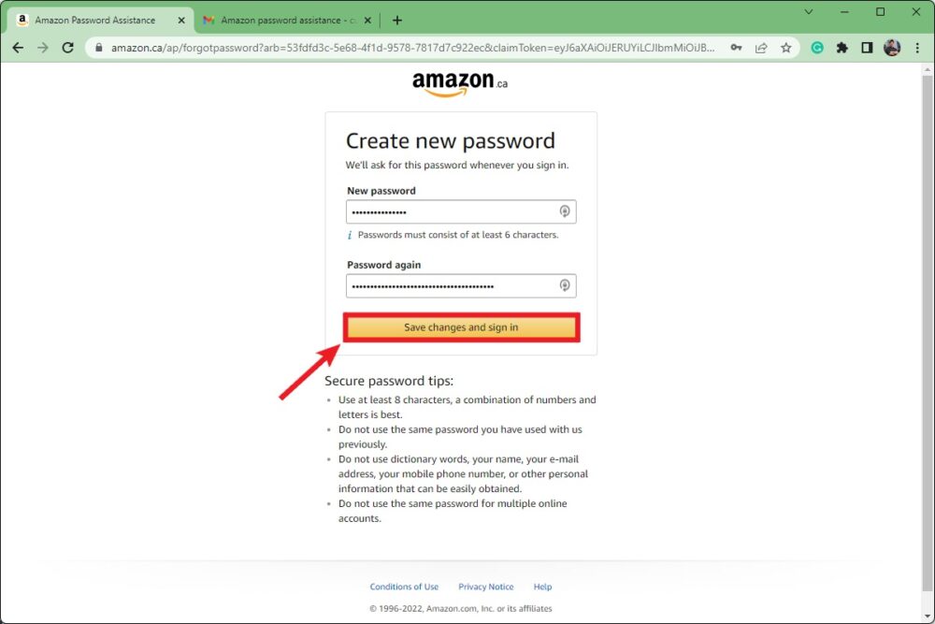The height and width of the screenshot is (624, 935).
Task: Open the Privacy Notice link
Action: (x=485, y=587)
